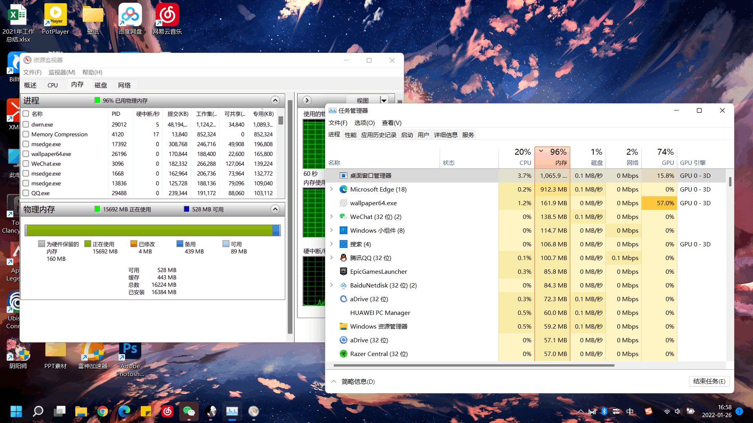753x423 pixels.
Task: Expand Windows 小组件 (8) group
Action: 332,230
